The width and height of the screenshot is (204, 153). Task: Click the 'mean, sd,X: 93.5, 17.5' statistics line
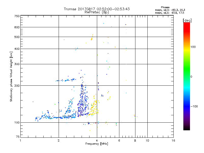tap(170, 13)
